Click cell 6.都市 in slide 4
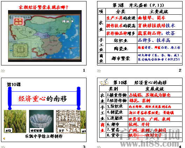Screen dimensions: 185x148 coord(117,124)
